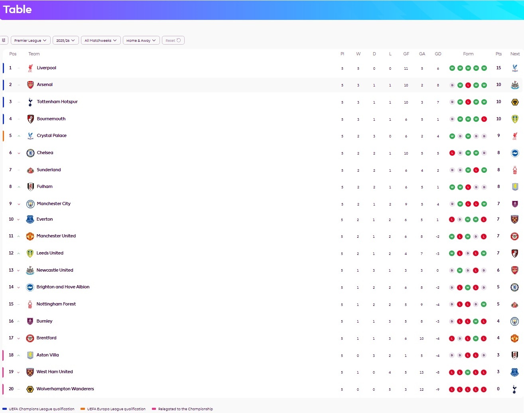Click the Relegated to the Championship legend
Viewport: 524px width, 413px height.
tap(182, 409)
